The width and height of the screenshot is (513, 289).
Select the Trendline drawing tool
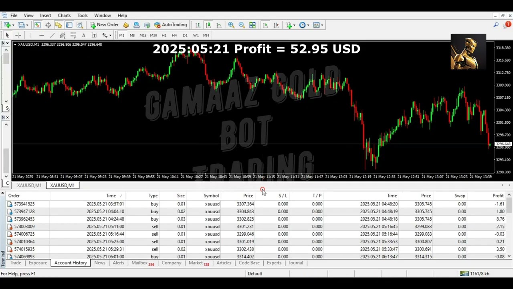pos(52,35)
